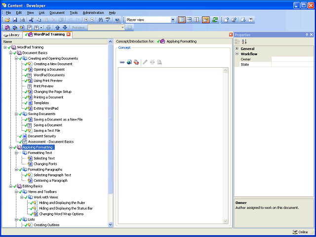The height and width of the screenshot is (237, 316).
Task: Sort properties alphabetically with the A-Z icon
Action: (244, 41)
